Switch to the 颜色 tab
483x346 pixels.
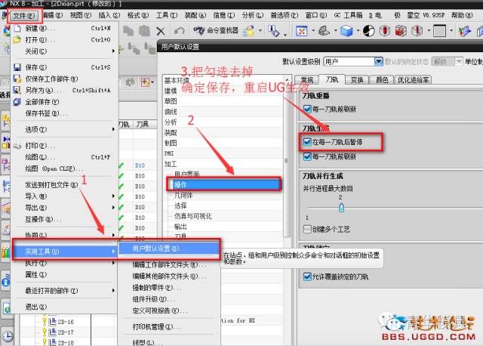pos(382,80)
